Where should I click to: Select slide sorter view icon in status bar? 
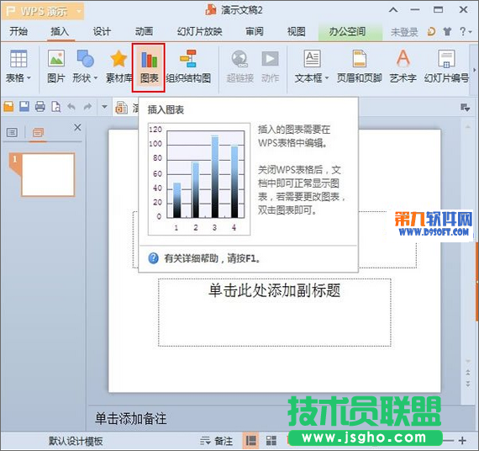click(x=271, y=441)
